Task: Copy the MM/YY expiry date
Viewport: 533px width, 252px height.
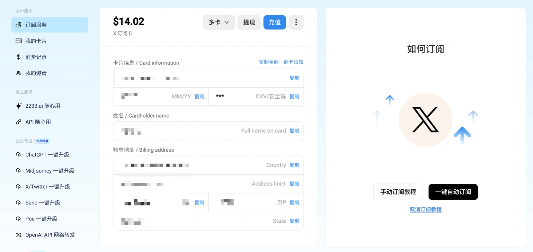Action: [200, 96]
